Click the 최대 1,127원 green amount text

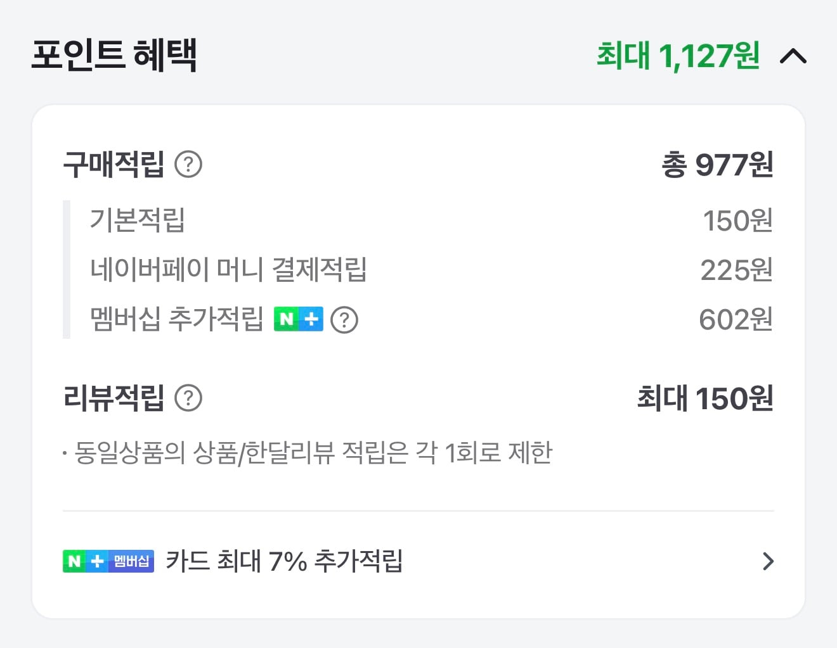tap(677, 56)
